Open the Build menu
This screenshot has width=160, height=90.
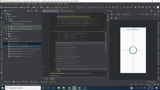tap(40, 4)
